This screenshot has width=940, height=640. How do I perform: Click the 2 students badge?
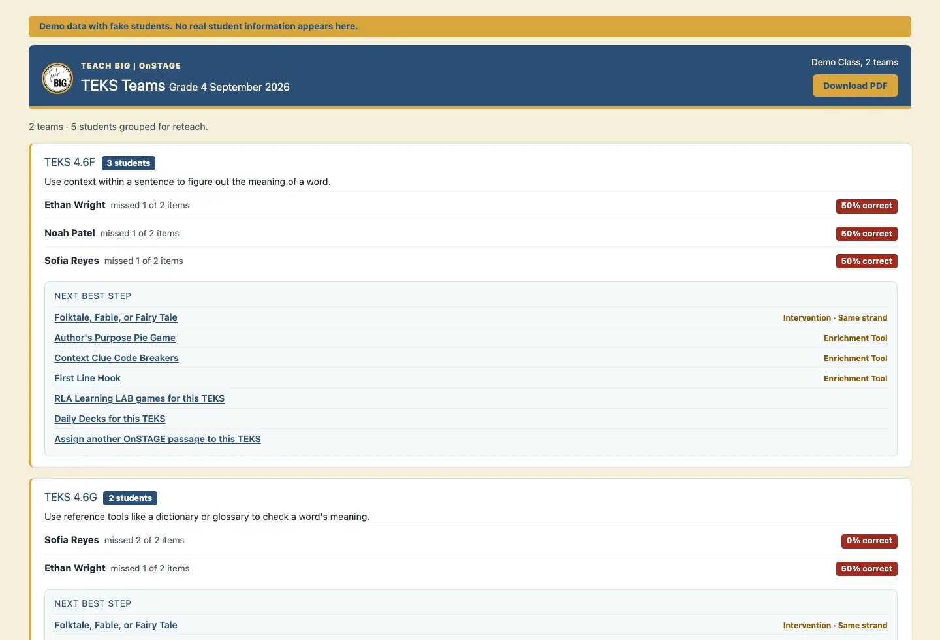tap(130, 498)
